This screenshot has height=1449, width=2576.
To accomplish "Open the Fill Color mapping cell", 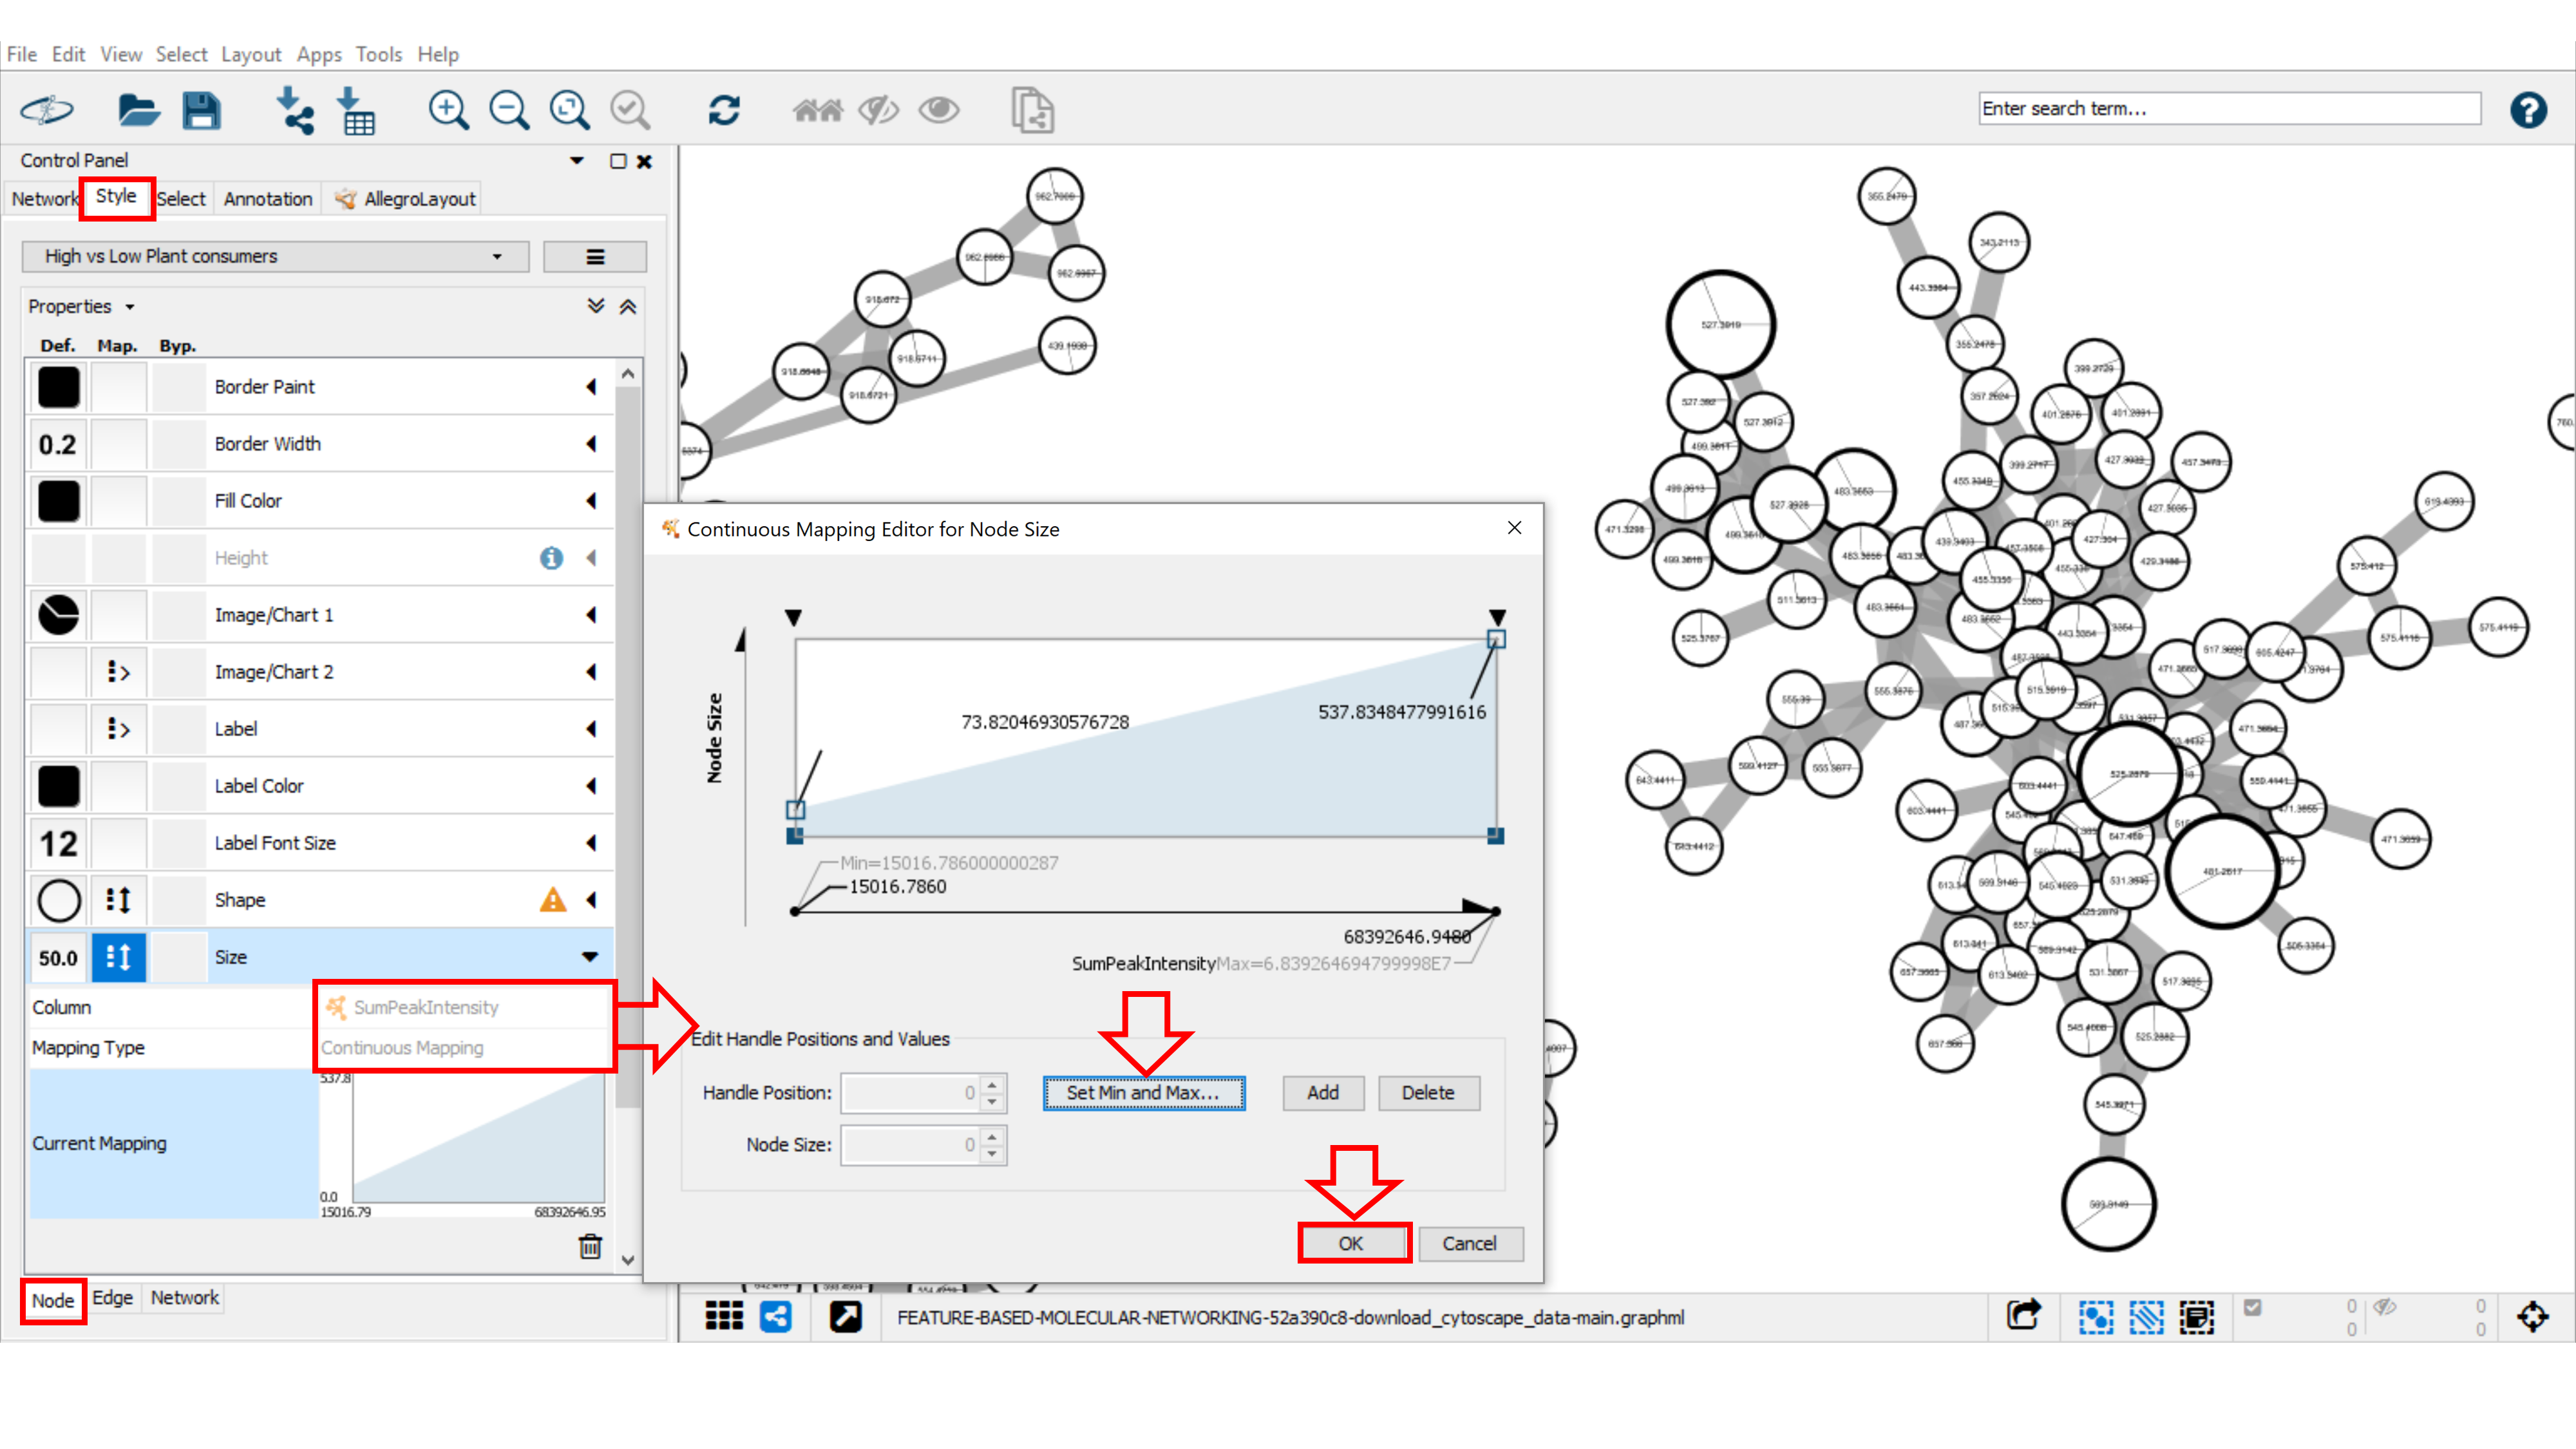I will point(119,501).
